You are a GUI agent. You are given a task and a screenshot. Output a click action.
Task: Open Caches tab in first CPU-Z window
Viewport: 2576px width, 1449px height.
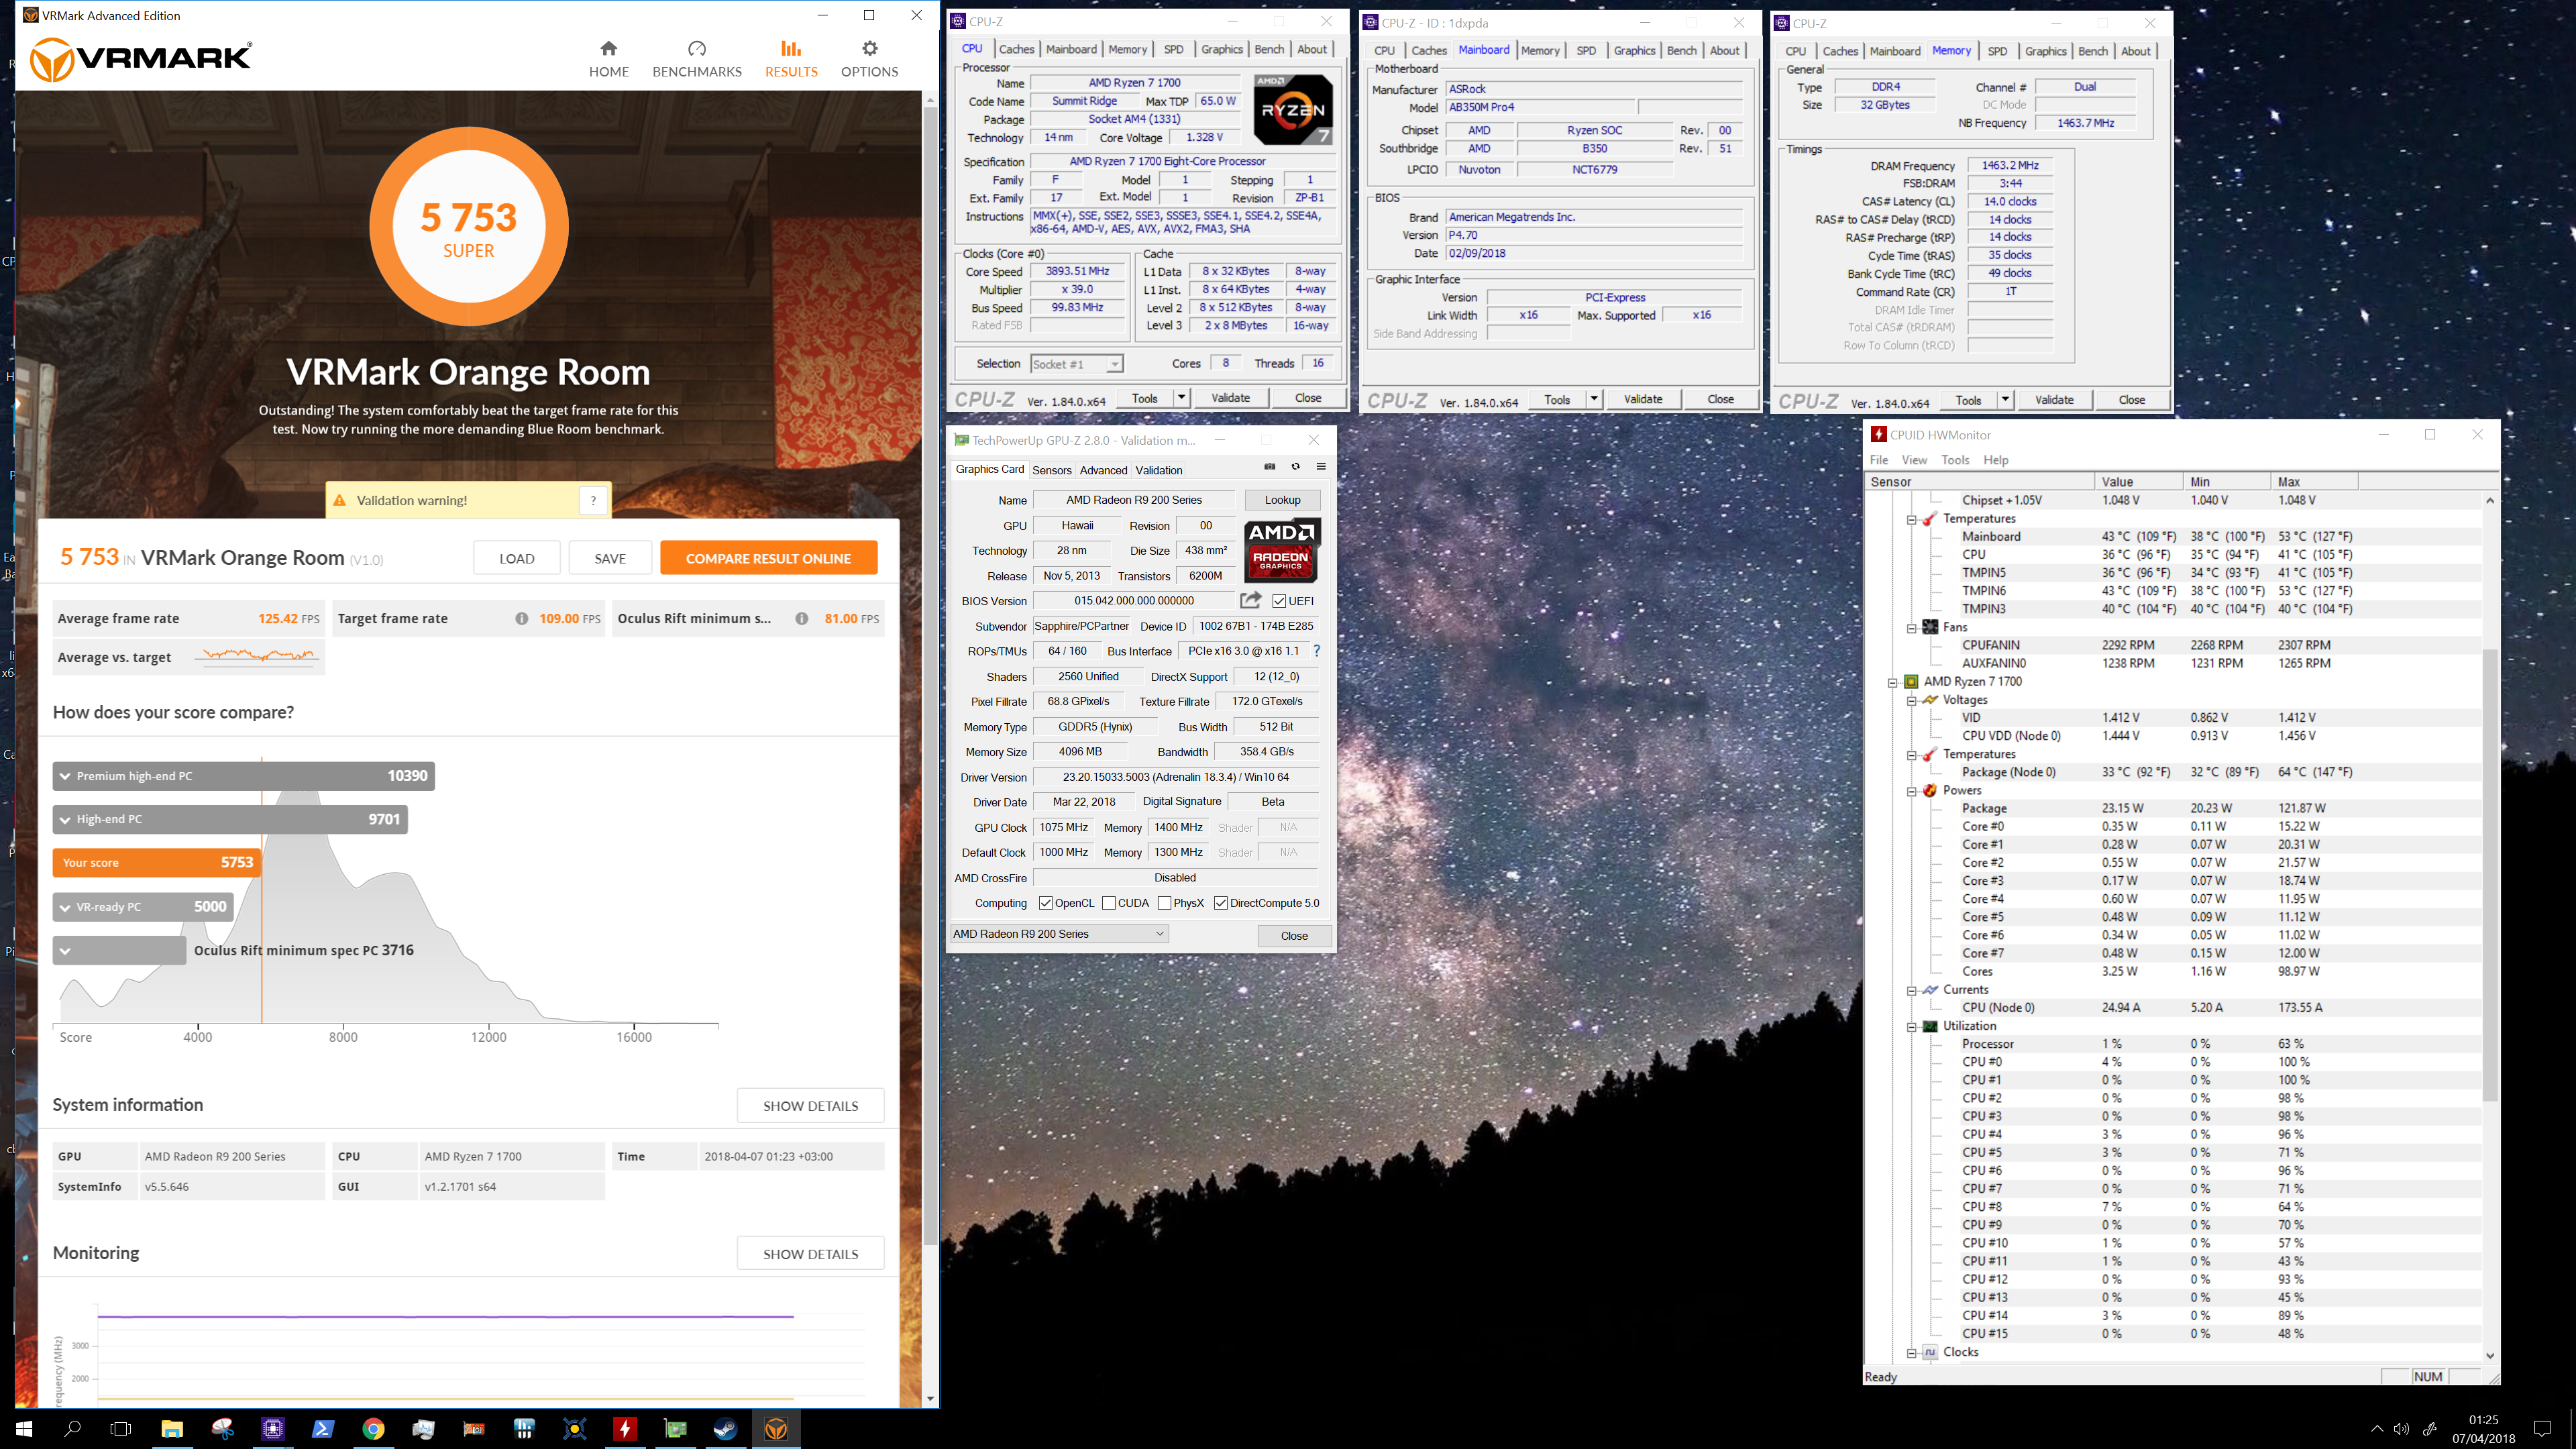tap(1016, 49)
